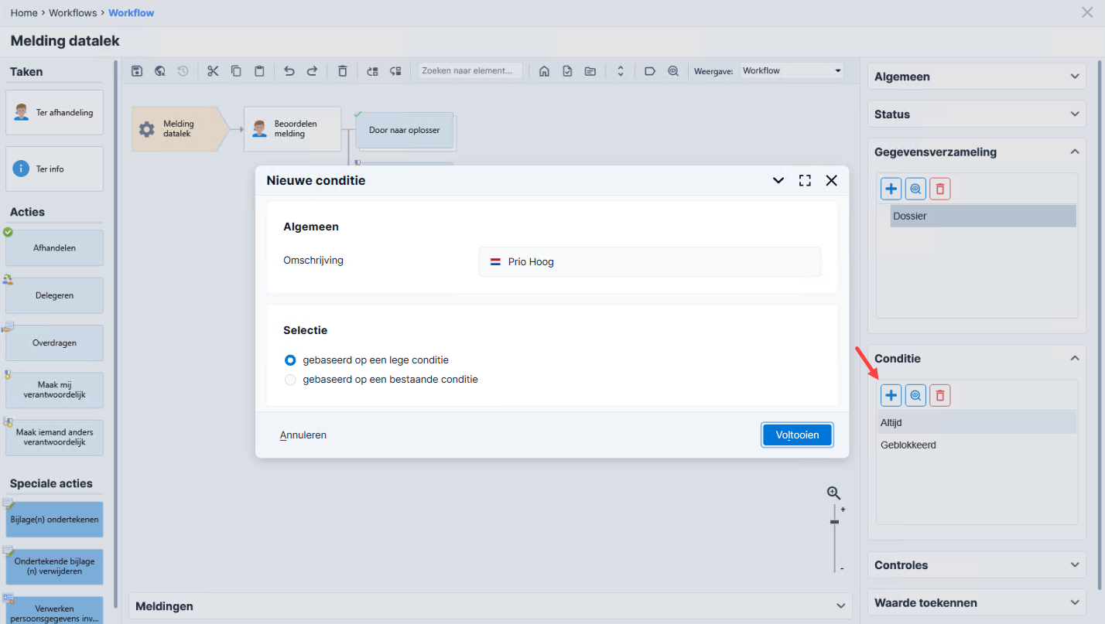The width and height of the screenshot is (1105, 624).
Task: Click the zoom slider handle
Action: click(x=834, y=522)
